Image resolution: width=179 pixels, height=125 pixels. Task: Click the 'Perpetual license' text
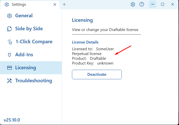click(87, 54)
